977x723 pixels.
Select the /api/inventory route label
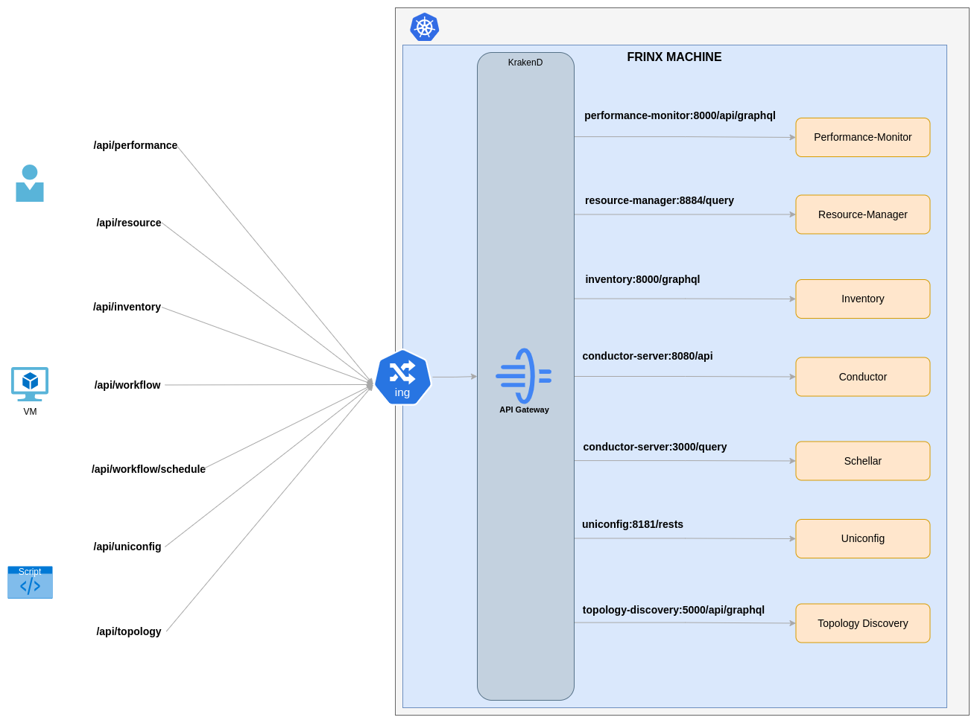pyautogui.click(x=127, y=307)
